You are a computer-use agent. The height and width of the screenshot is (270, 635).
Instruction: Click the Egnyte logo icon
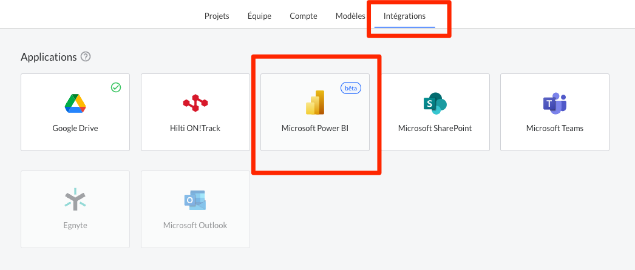[75, 200]
